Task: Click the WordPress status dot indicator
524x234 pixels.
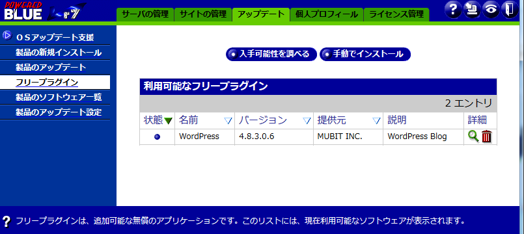Action: [157, 137]
